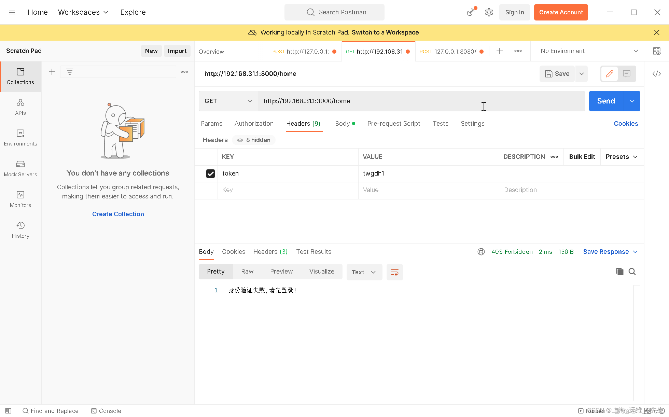
Task: Click New button in Scratch Pad
Action: (151, 51)
